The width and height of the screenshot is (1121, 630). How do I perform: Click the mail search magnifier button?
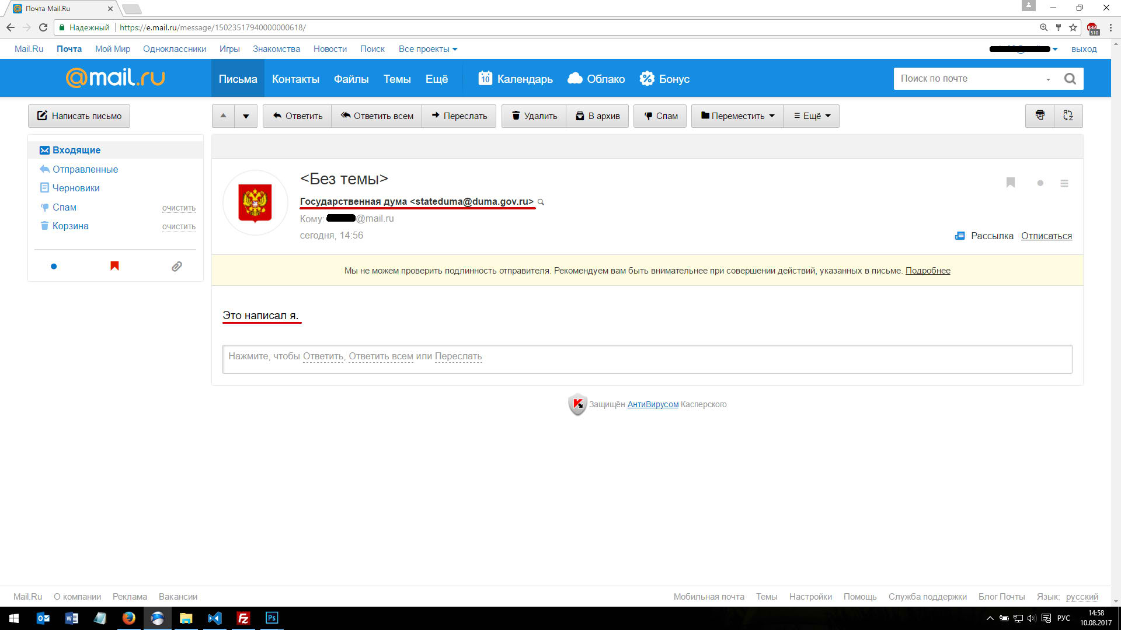1070,79
